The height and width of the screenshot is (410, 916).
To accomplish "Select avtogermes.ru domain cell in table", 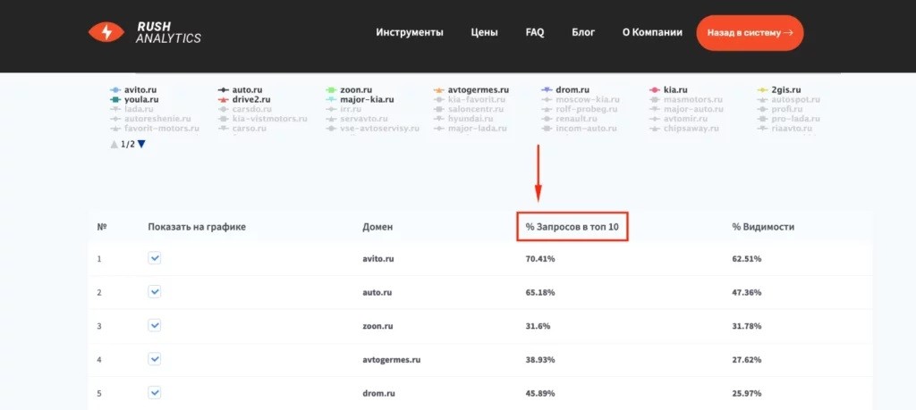I will (x=392, y=360).
